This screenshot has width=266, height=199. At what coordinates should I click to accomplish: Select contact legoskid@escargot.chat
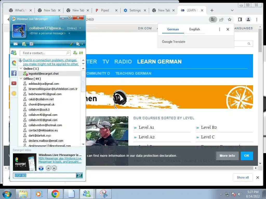[x=49, y=73]
